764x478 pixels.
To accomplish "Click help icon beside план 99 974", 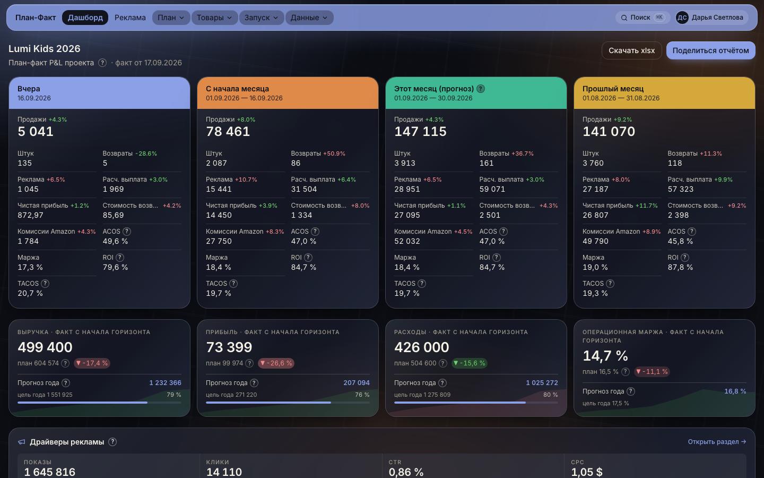I will [249, 363].
